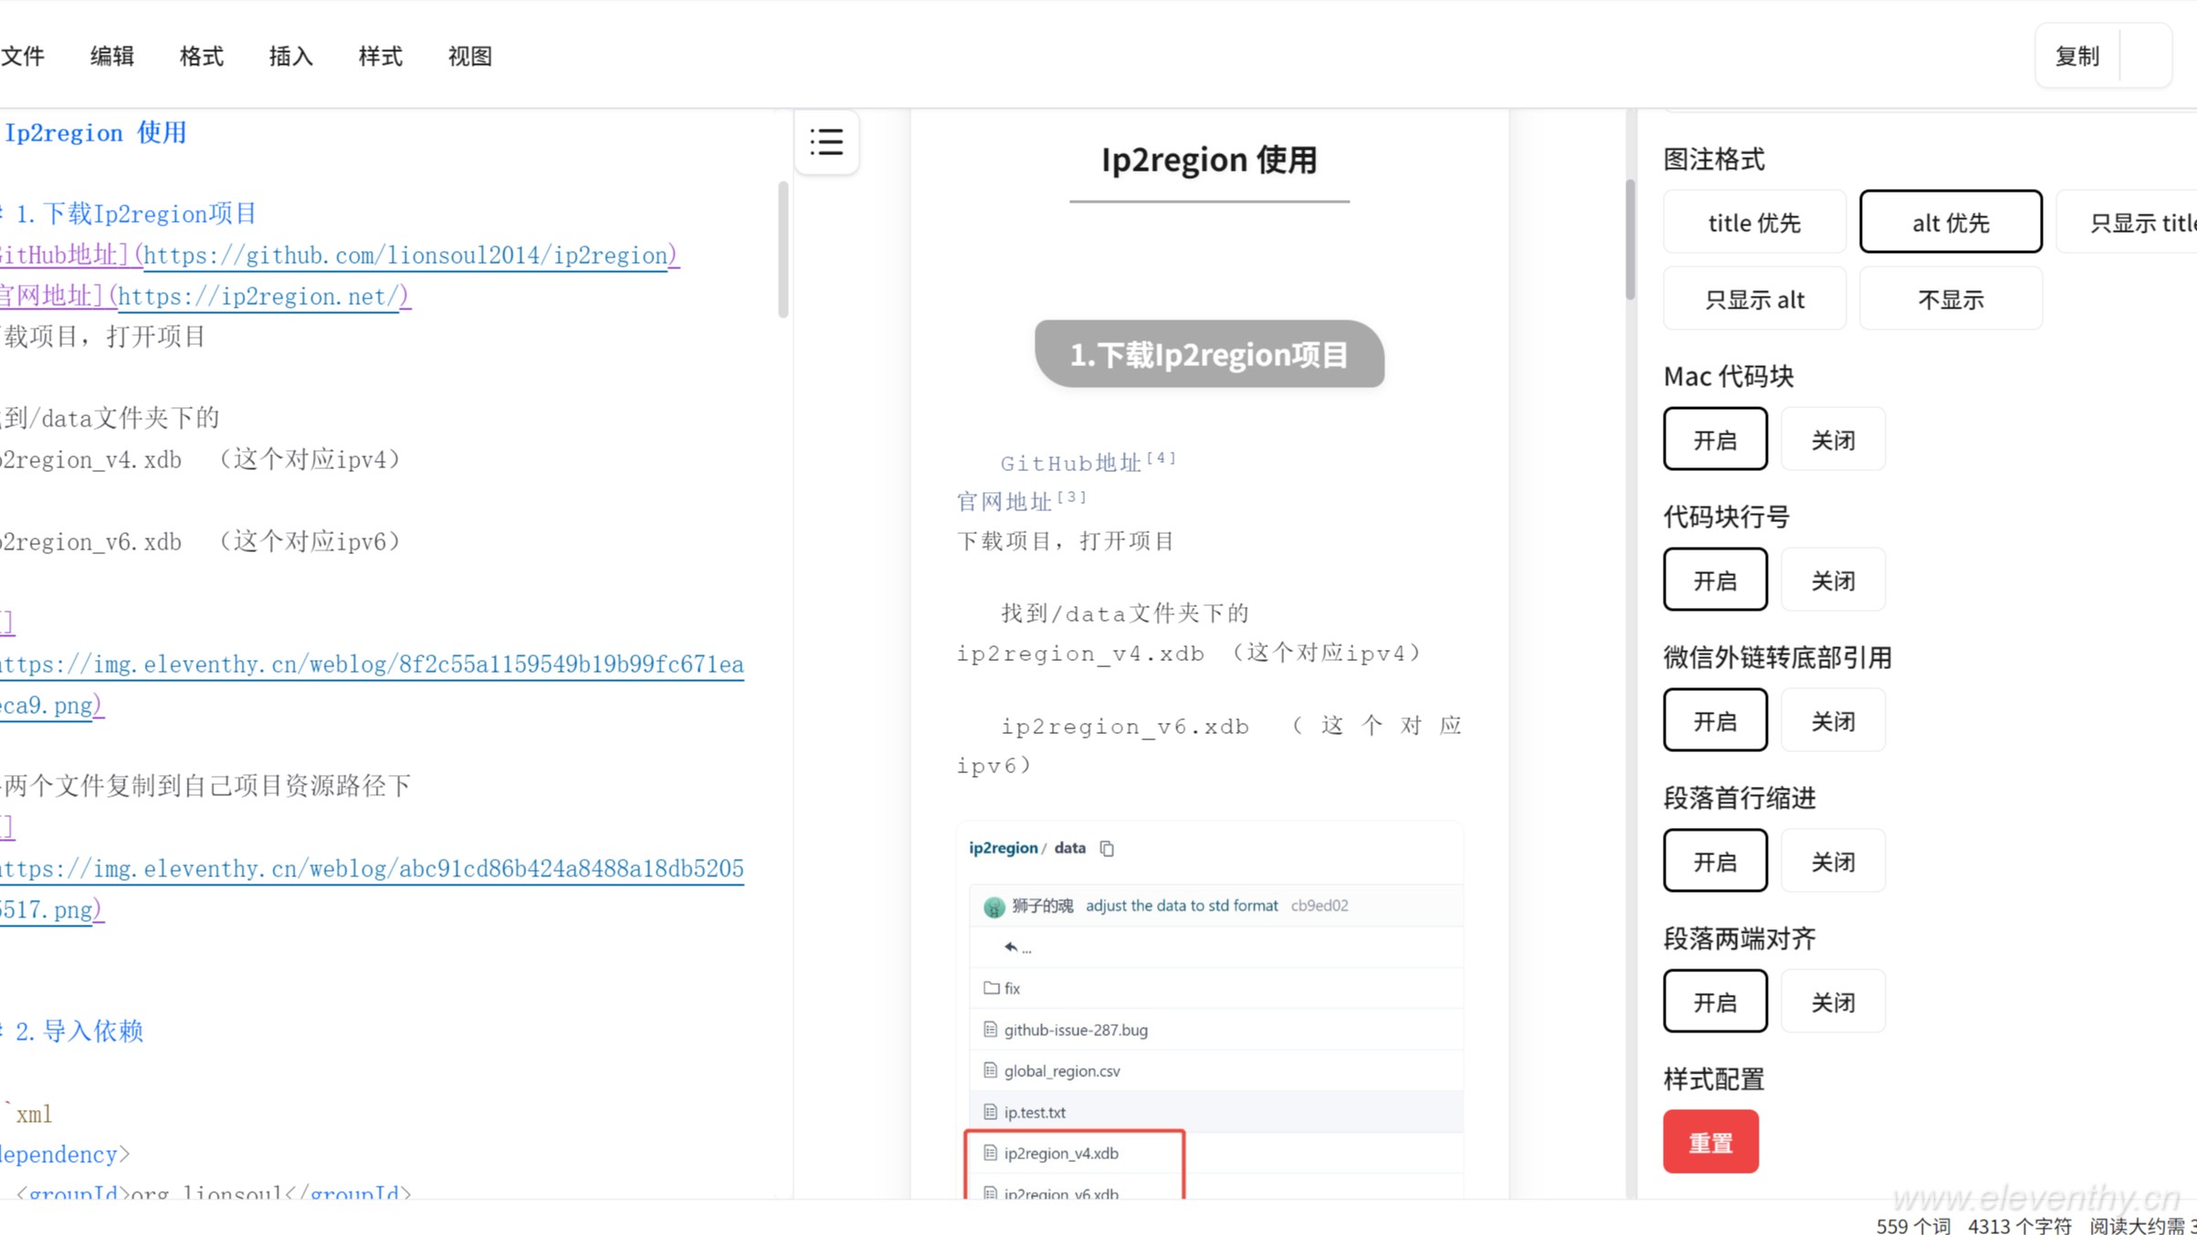Click the 8f2c55a1159549b19b99fc671ea image URL in editor
Image resolution: width=2197 pixels, height=1235 pixels.
[x=372, y=685]
